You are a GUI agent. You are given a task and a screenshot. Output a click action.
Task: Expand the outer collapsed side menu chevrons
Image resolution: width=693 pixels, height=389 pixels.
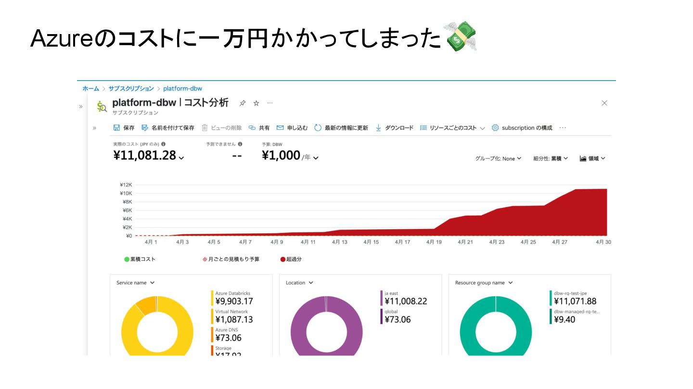tap(81, 107)
